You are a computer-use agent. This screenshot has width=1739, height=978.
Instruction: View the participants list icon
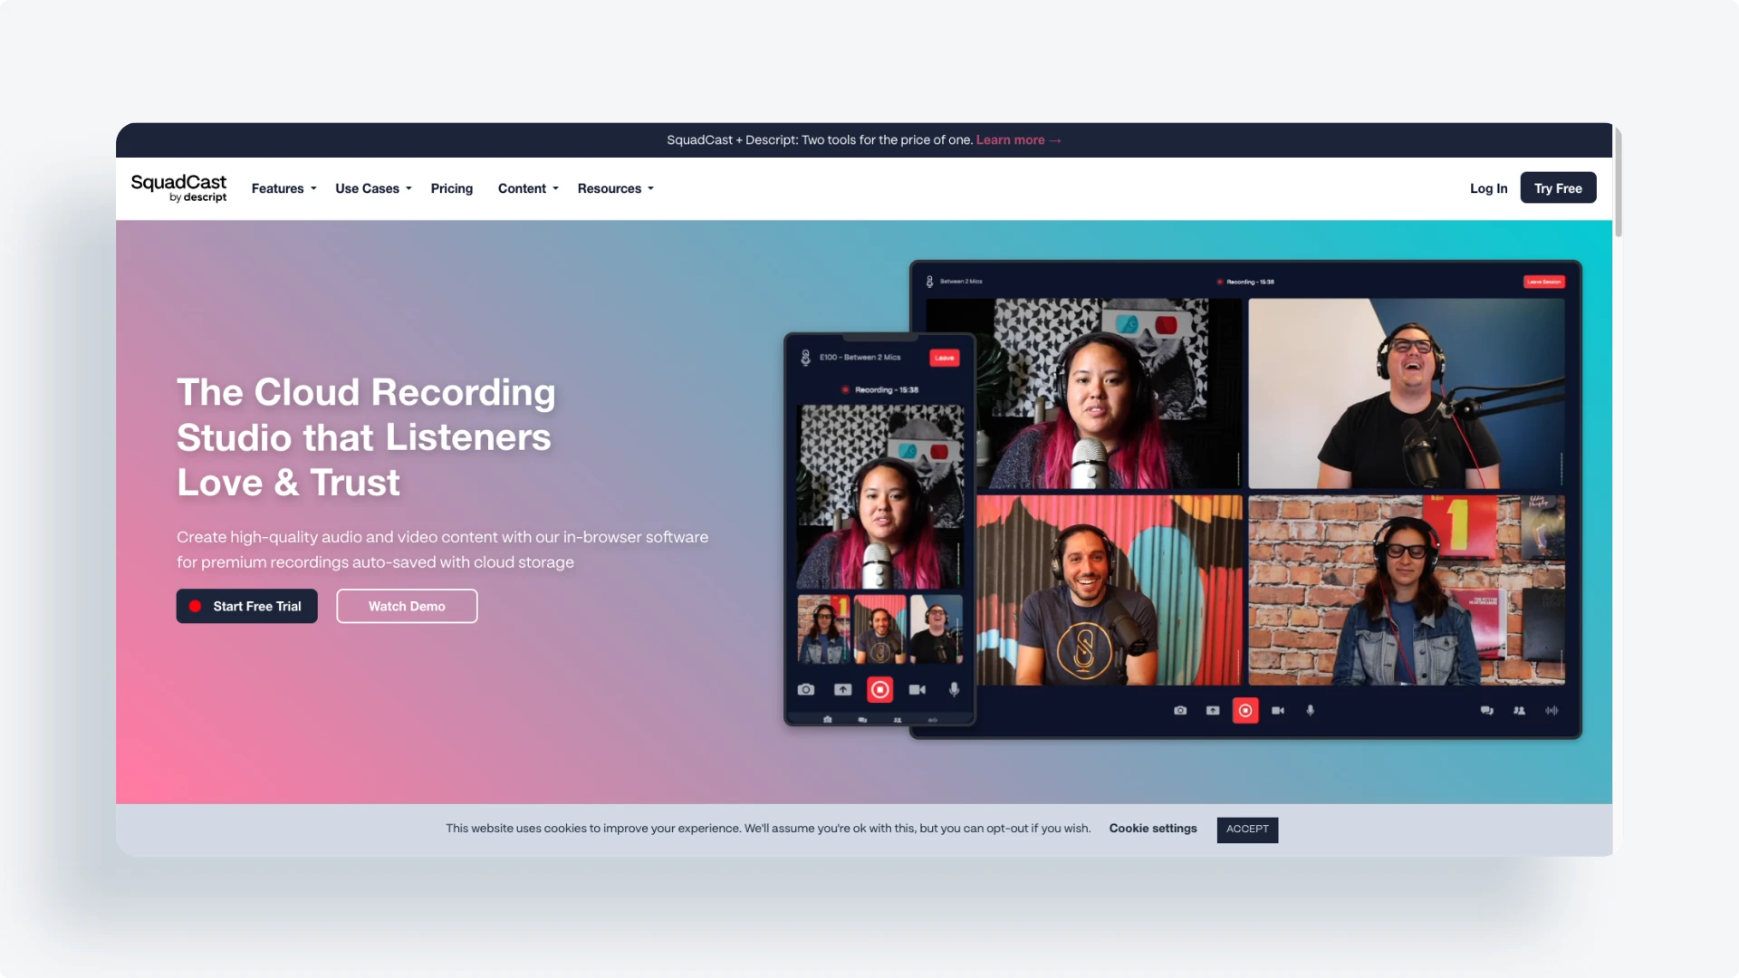tap(1519, 710)
